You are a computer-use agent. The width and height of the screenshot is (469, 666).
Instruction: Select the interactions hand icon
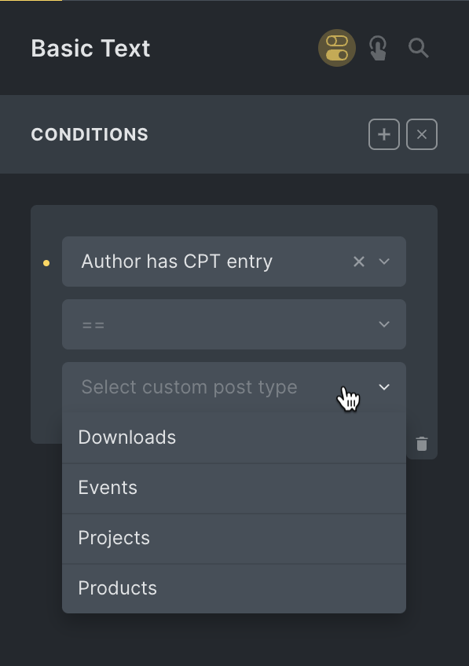tap(378, 48)
